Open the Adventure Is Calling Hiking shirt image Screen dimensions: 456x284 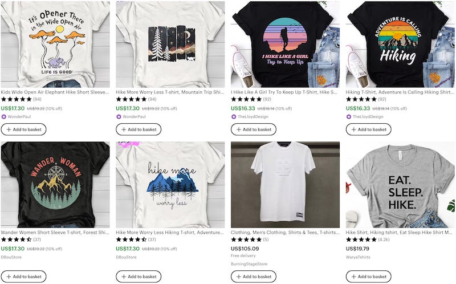(x=400, y=44)
